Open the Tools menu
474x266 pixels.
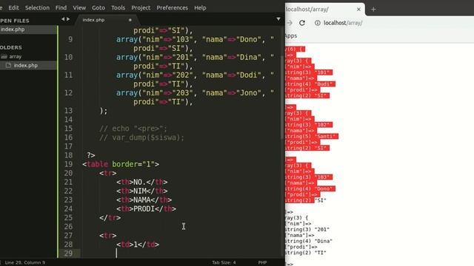tap(118, 8)
